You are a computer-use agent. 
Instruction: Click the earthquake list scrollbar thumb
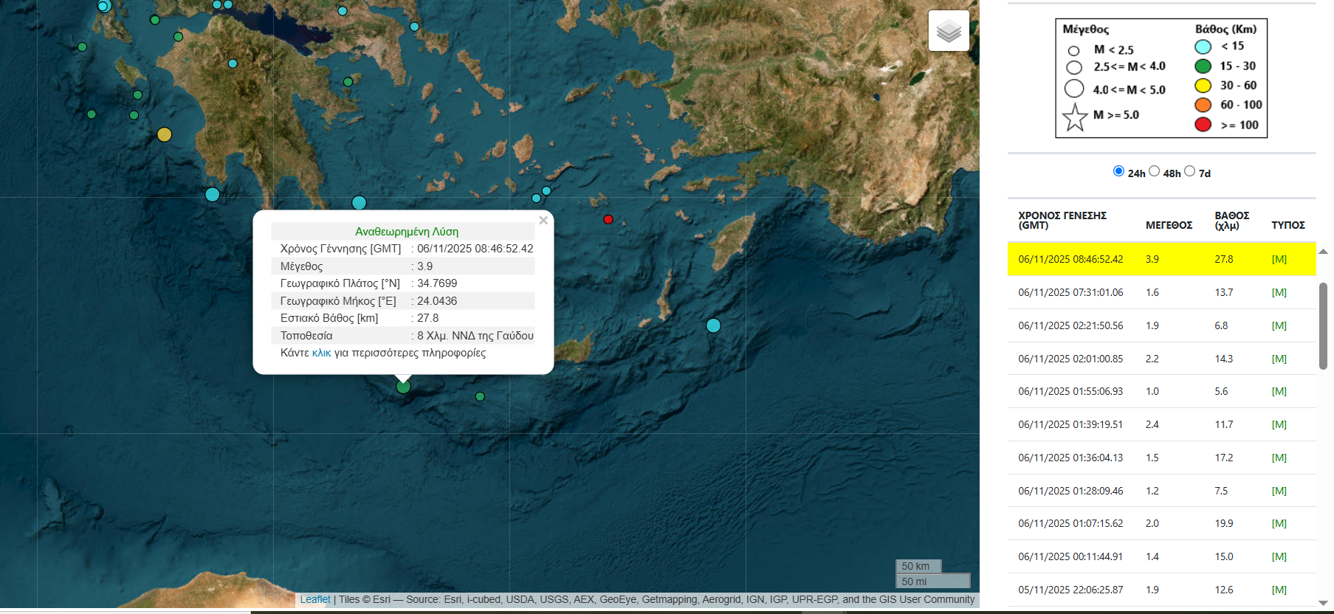pos(1323,325)
